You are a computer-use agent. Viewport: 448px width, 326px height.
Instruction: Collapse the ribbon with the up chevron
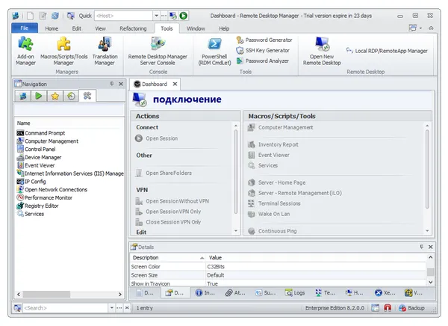431,28
